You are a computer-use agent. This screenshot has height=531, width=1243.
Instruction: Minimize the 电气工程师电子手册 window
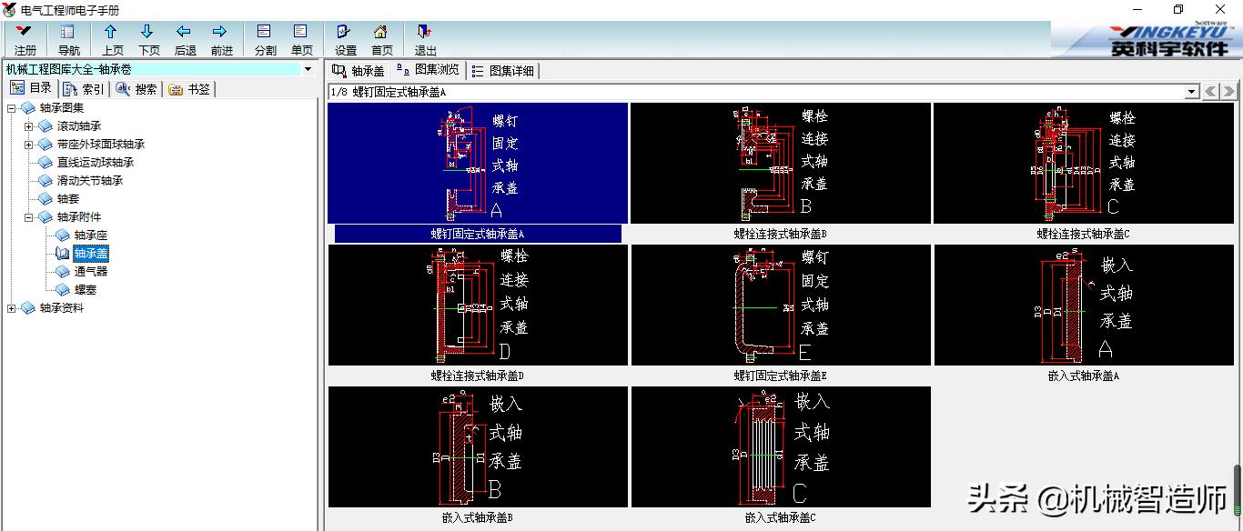click(x=1137, y=9)
